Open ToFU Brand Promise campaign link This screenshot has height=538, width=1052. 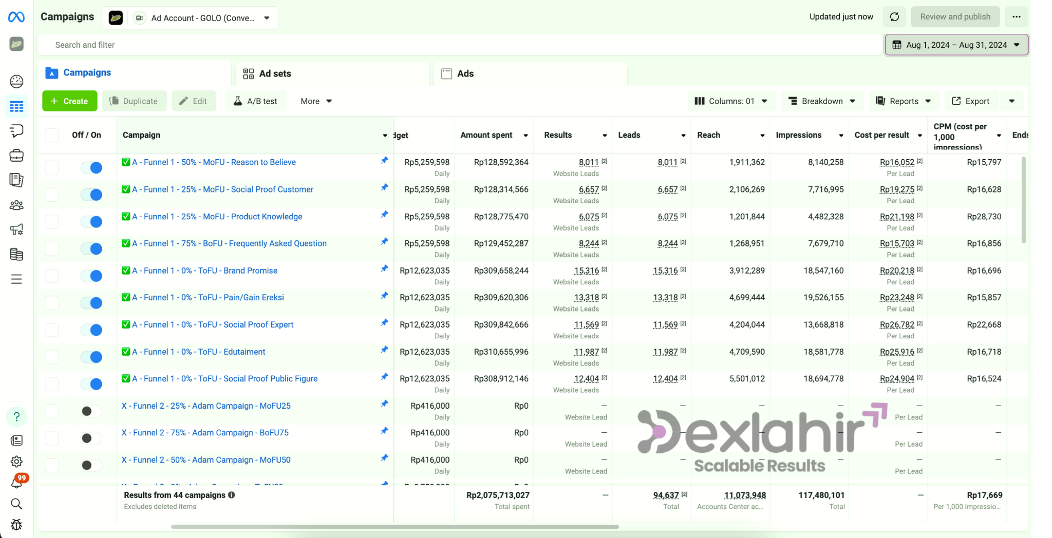pos(204,271)
